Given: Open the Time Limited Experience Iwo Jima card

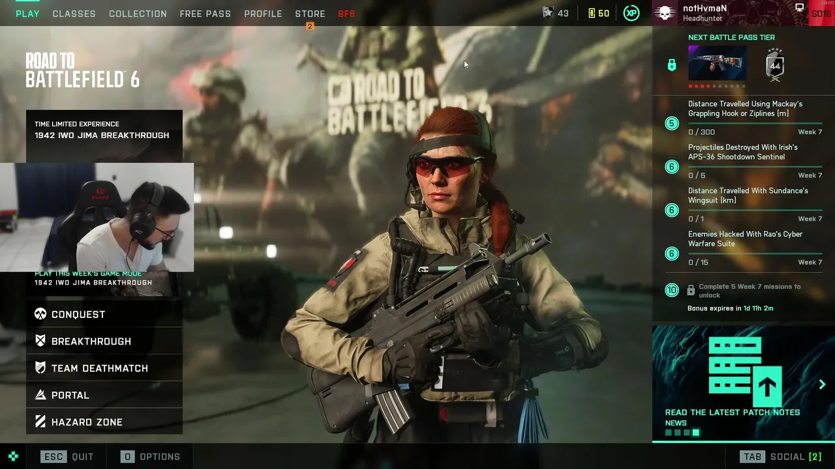Looking at the screenshot, I should (104, 135).
